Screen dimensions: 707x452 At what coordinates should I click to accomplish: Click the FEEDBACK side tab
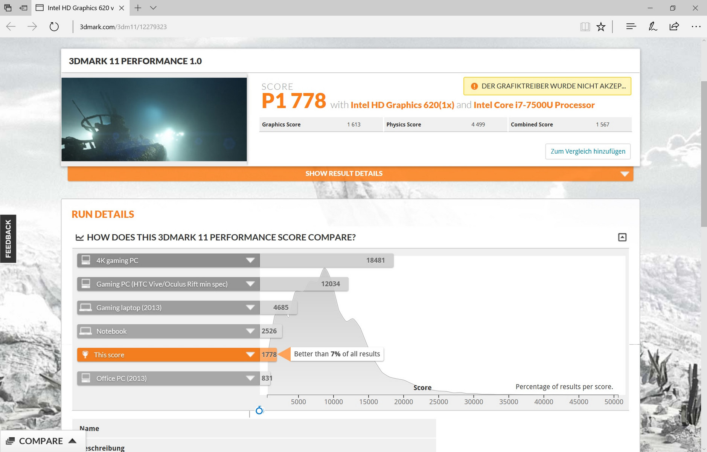(8, 239)
